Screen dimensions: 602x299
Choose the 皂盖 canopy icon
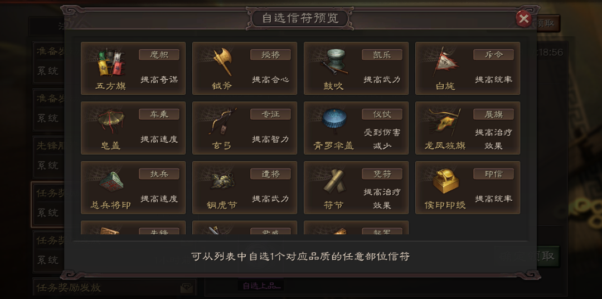pos(111,121)
